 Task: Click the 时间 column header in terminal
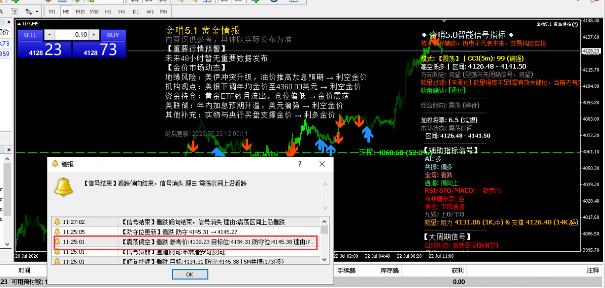[x=24, y=270]
